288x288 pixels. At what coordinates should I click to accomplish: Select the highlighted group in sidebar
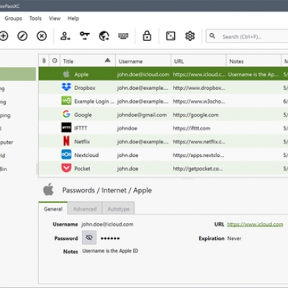coord(18,73)
